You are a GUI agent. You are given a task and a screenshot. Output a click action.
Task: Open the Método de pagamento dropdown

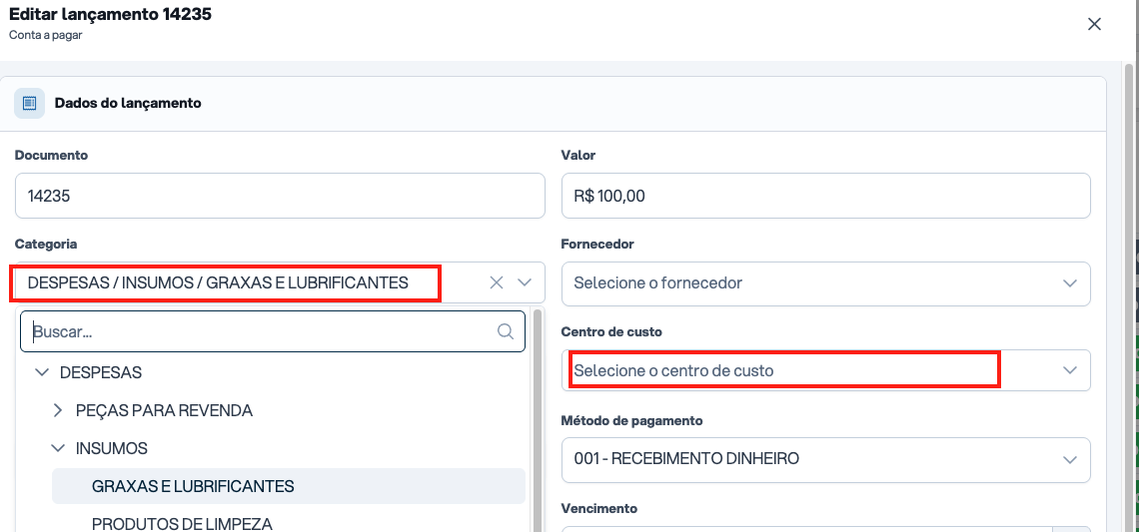pyautogui.click(x=826, y=459)
